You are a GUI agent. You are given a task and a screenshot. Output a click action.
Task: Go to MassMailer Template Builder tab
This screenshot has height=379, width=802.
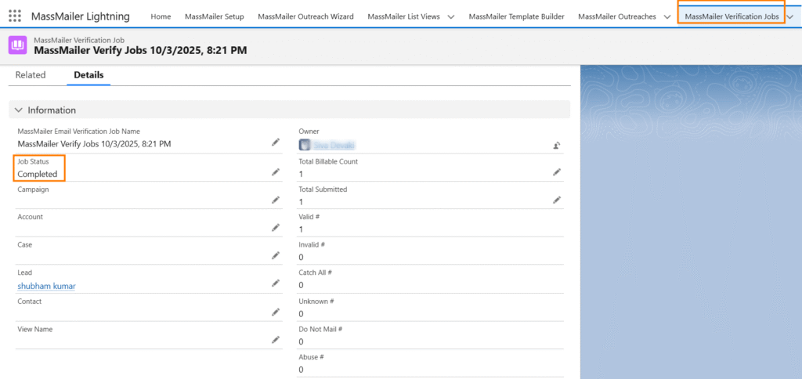(516, 16)
